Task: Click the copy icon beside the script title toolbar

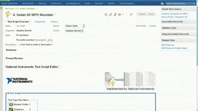Action: click(106, 14)
